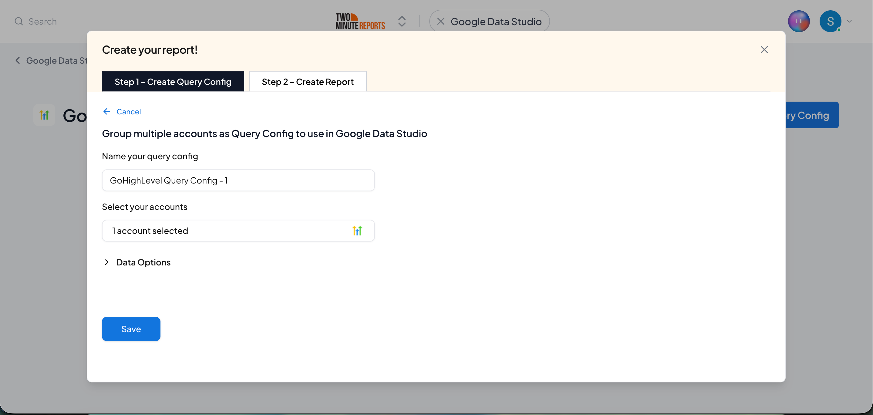
Task: Focus the query config name field
Action: pyautogui.click(x=238, y=181)
